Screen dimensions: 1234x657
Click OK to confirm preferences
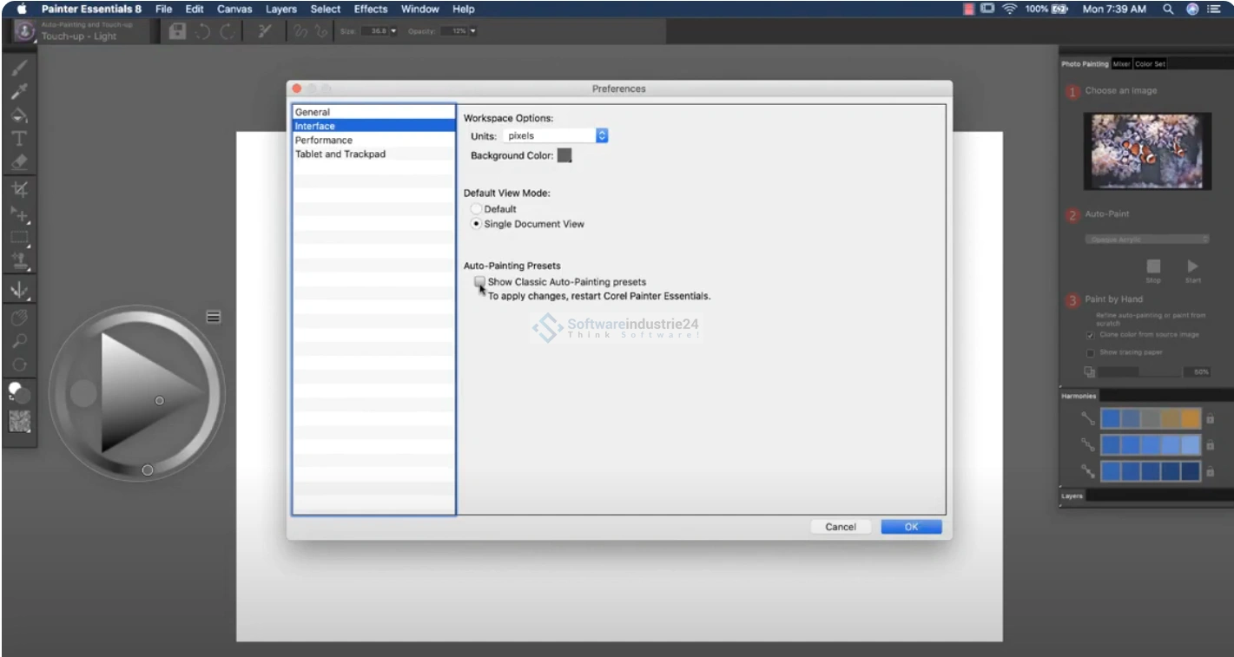click(x=910, y=527)
